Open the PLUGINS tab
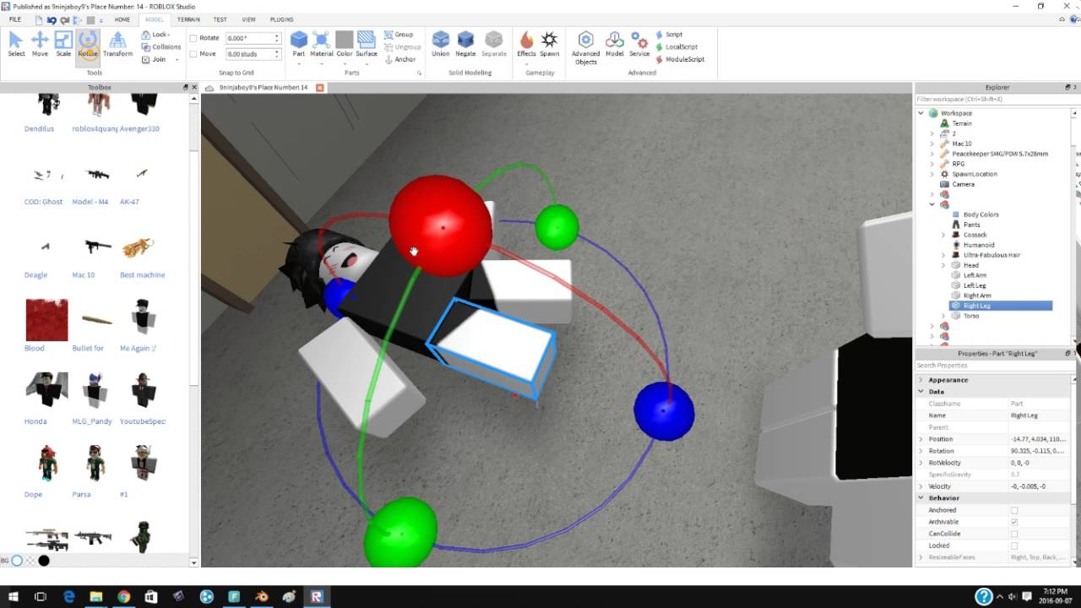Image resolution: width=1081 pixels, height=608 pixels. pos(281,19)
